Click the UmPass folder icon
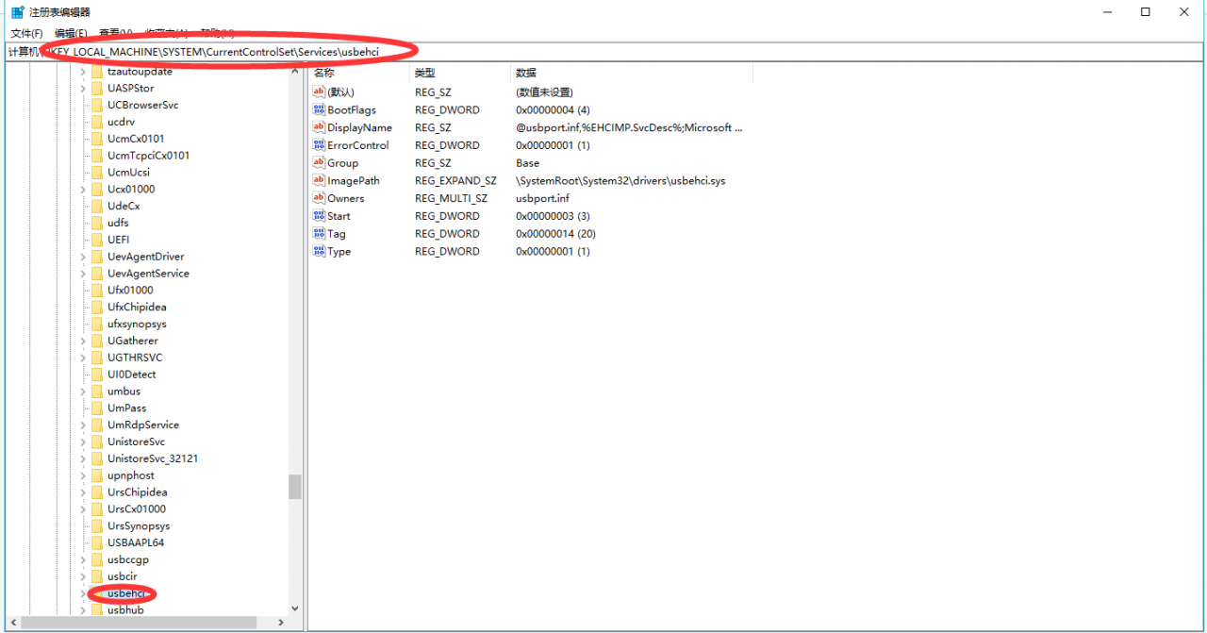This screenshot has width=1207, height=633. 95,408
